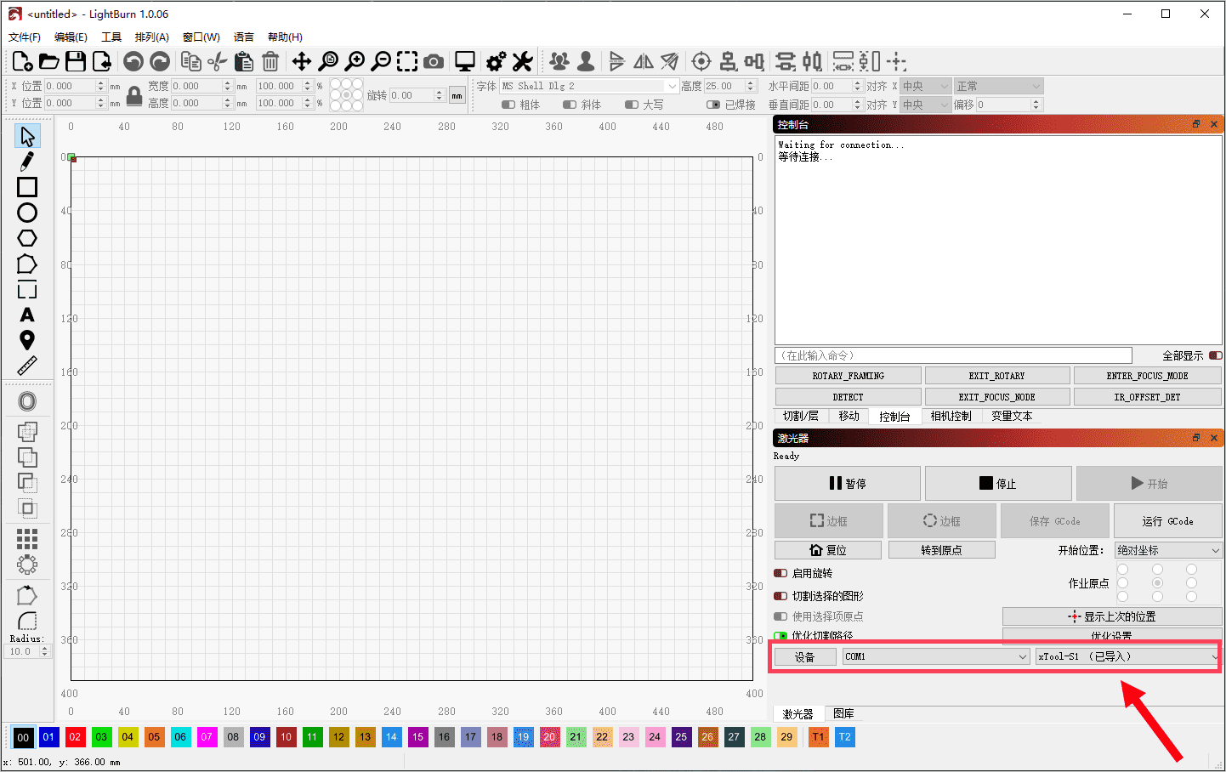Open 开始位置 绝对坐标 dropdown

point(1168,550)
